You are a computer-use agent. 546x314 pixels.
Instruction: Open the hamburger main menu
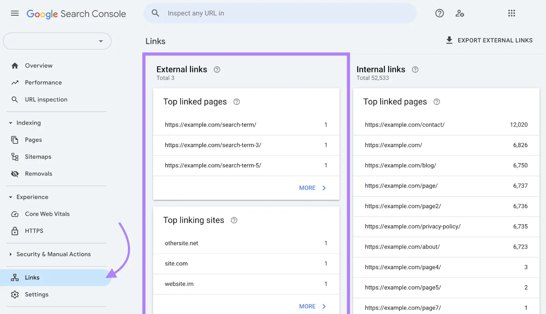15,13
